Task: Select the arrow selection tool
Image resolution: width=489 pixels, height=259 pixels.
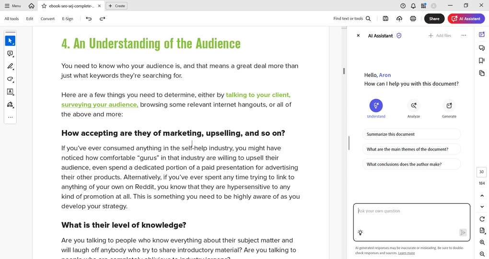Action: click(x=10, y=41)
